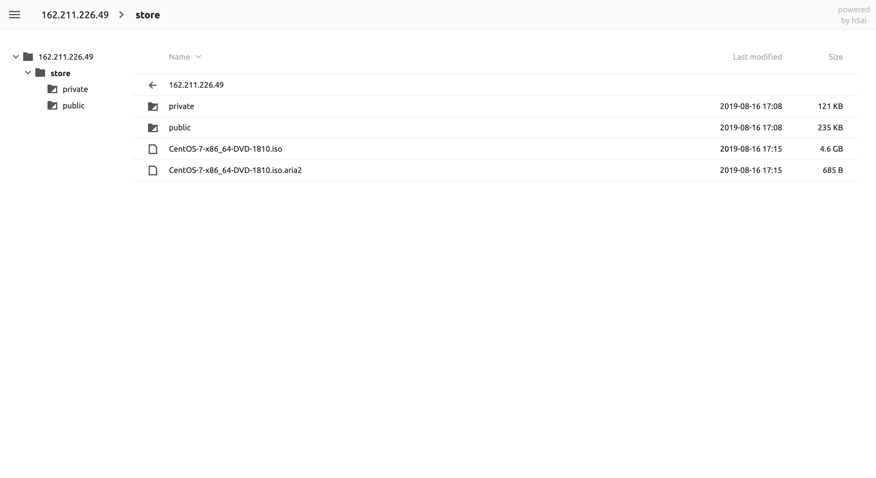
Task: Collapse the 162.211.226.49 tree node
Action: tap(15, 56)
